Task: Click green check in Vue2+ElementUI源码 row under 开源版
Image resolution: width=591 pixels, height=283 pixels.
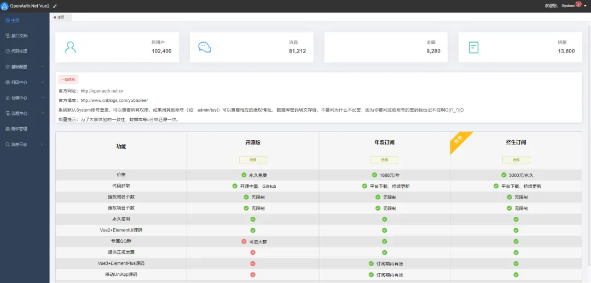Action: pos(253,230)
